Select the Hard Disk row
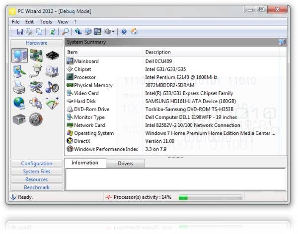This screenshot has height=234, width=298. [x=172, y=101]
